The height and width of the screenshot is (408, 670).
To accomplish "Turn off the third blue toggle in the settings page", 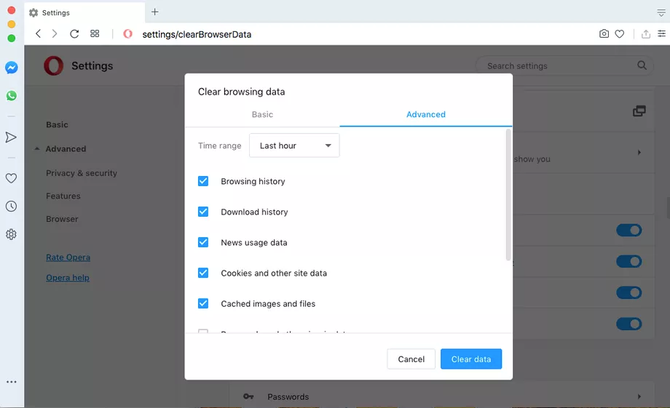I will pyautogui.click(x=629, y=293).
